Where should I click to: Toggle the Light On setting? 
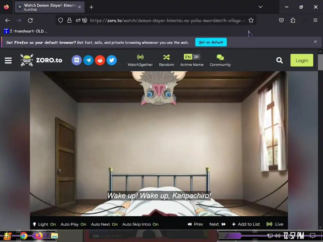[x=44, y=224]
